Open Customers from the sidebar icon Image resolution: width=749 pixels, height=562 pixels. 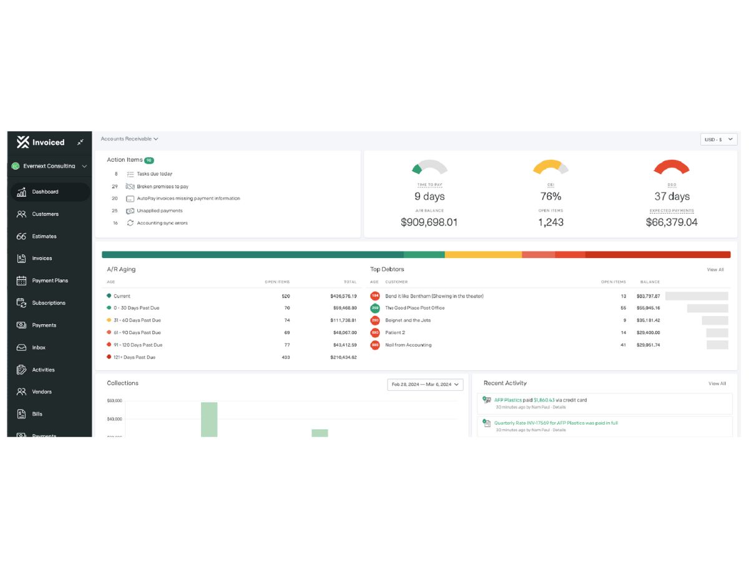21,214
